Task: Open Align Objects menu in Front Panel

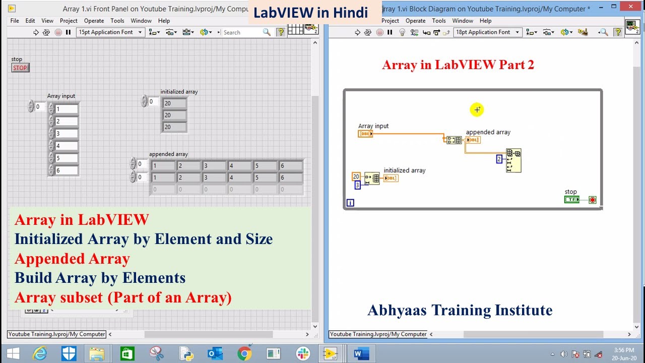Action: pos(154,32)
